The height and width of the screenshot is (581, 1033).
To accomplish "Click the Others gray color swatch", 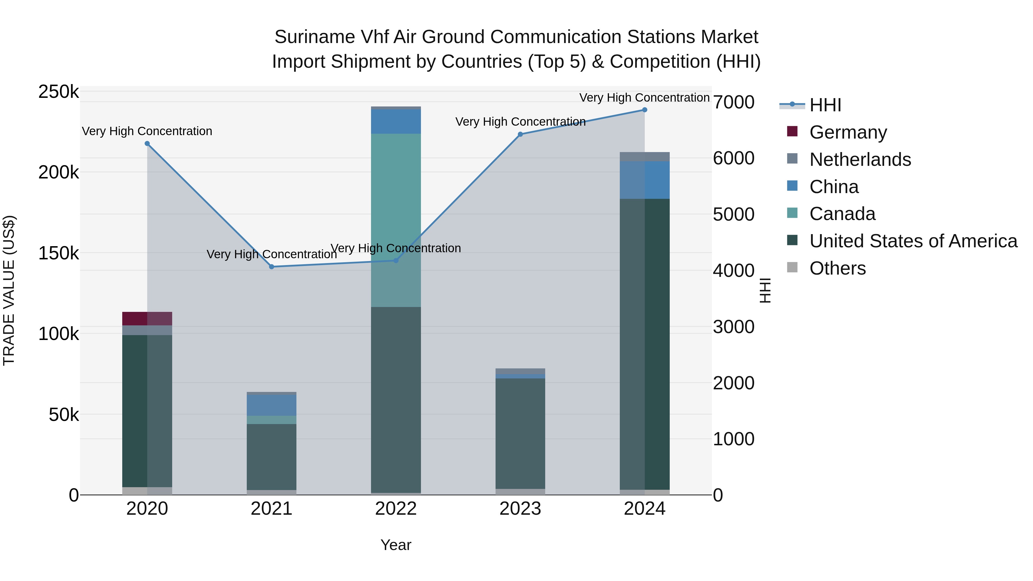I will pos(792,267).
